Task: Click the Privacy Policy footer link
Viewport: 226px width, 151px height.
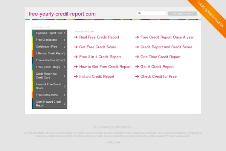Action: click(113, 142)
